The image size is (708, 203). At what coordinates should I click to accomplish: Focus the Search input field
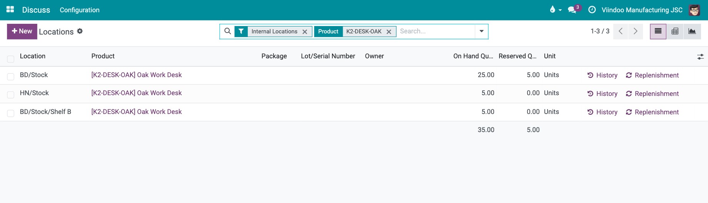tap(436, 31)
